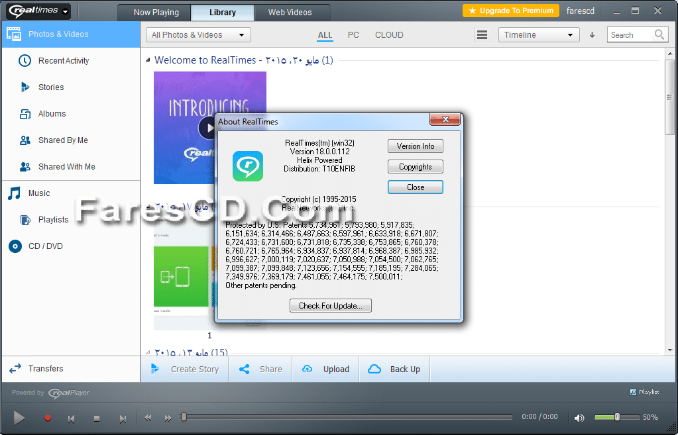
Task: Select the CLOUD filter tab
Action: 389,35
